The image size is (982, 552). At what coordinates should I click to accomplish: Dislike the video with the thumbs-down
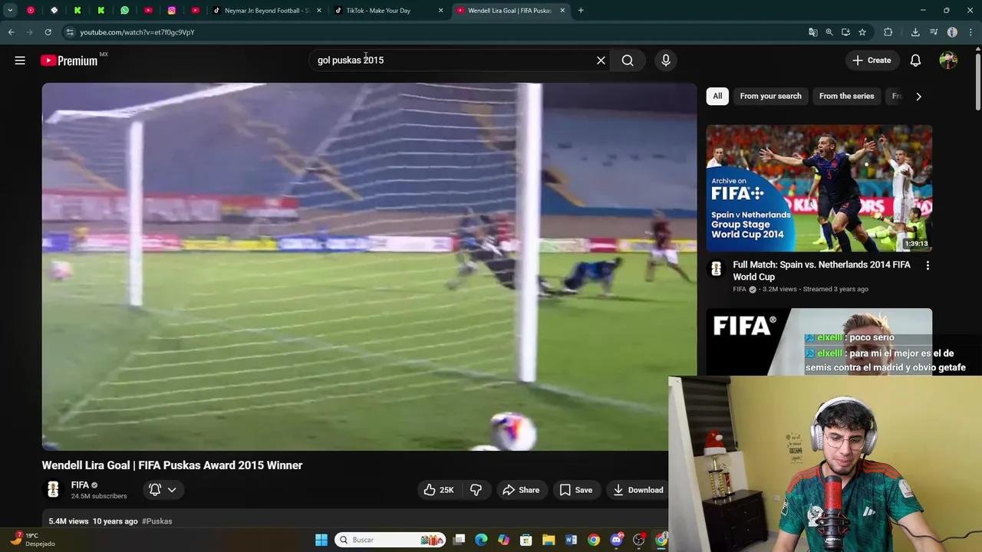[476, 490]
